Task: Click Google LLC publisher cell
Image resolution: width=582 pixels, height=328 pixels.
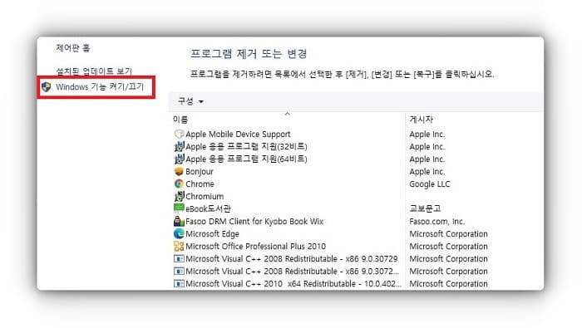Action: [x=430, y=184]
